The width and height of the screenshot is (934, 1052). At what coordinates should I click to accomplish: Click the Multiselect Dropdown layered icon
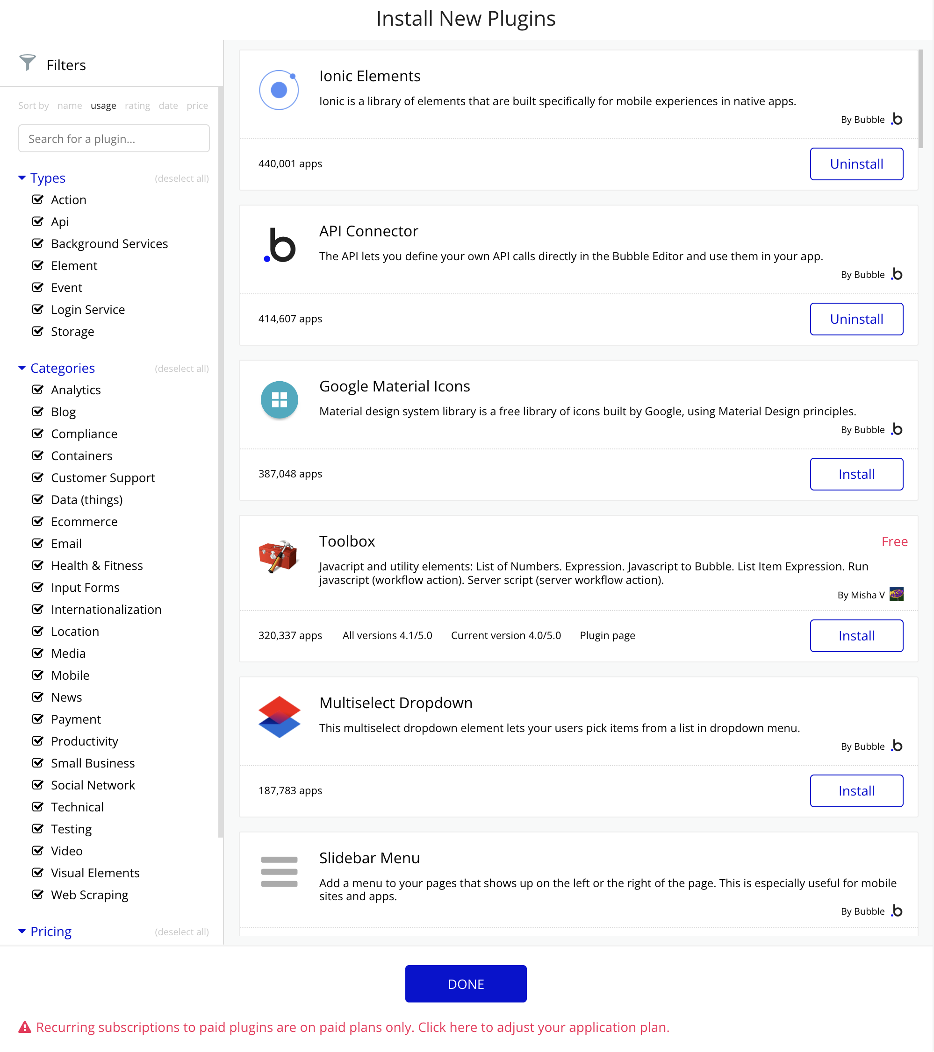click(279, 717)
